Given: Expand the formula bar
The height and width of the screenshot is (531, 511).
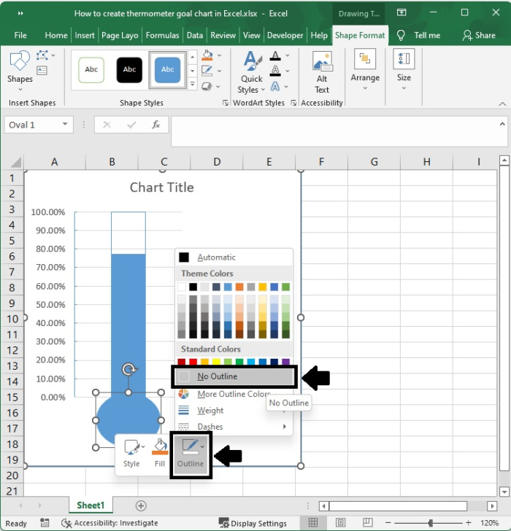Looking at the screenshot, I should point(502,124).
